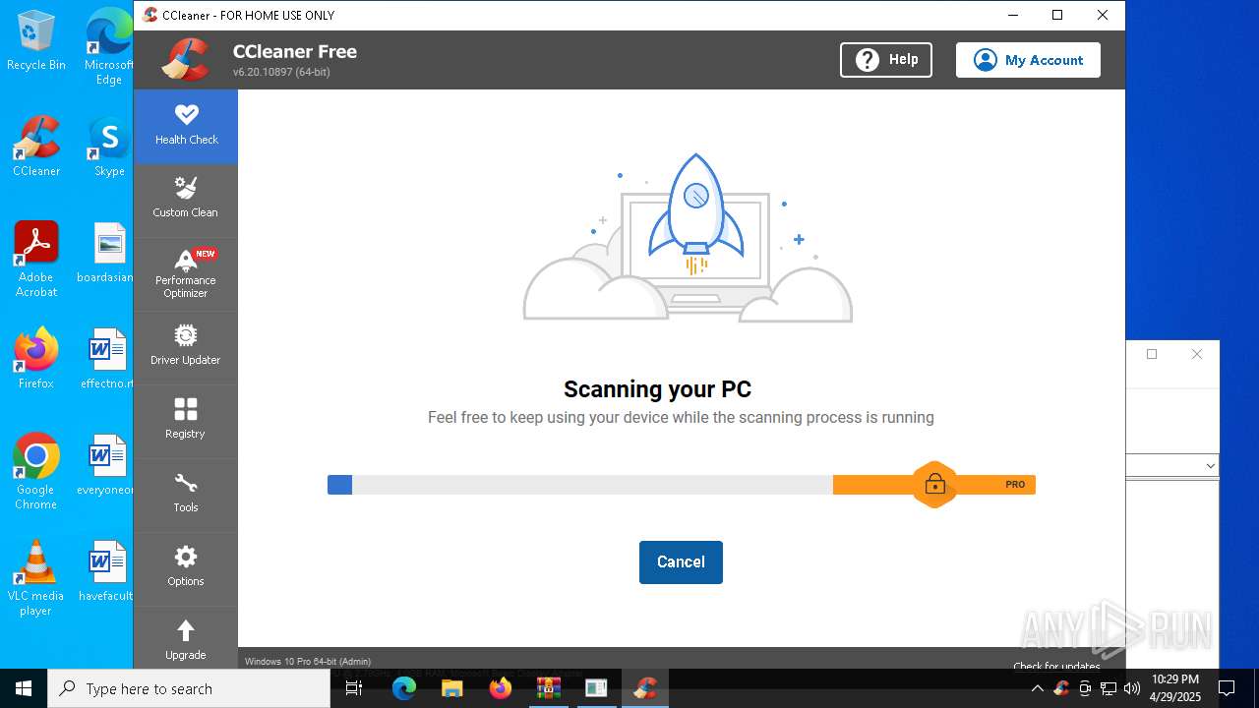Screen dimensions: 1259x708
Task: Click the Scanning your PC heading
Action: click(657, 389)
